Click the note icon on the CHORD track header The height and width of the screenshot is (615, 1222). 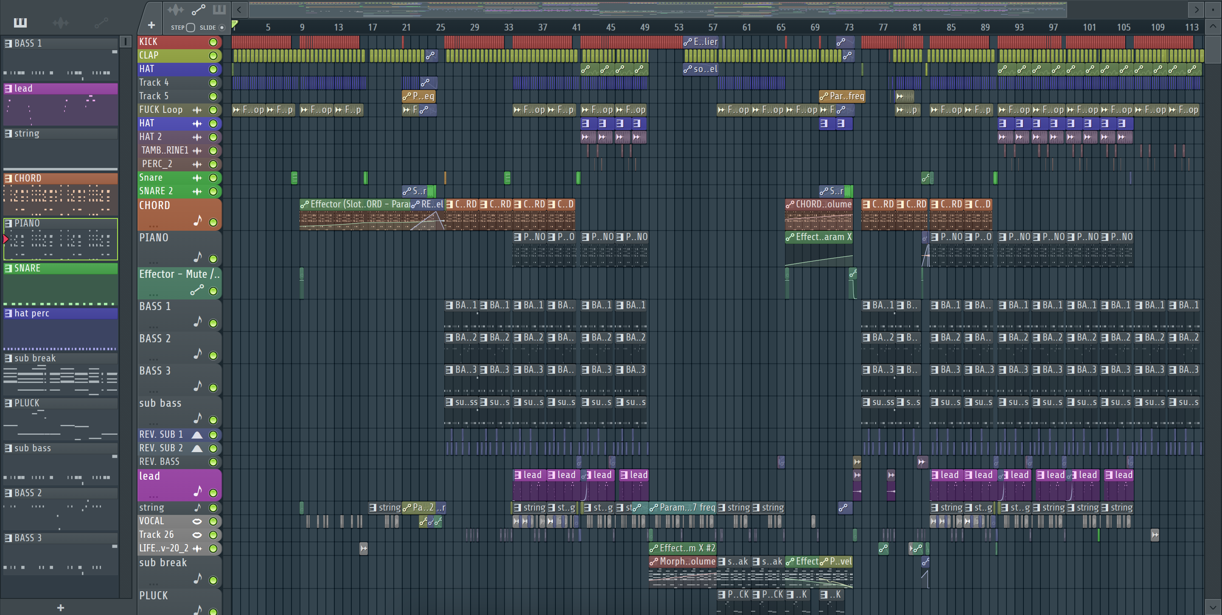pos(198,221)
